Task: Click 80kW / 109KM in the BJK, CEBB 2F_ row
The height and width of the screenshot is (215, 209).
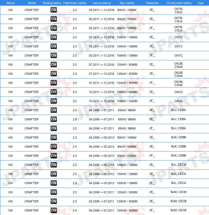Action: (x=127, y=156)
